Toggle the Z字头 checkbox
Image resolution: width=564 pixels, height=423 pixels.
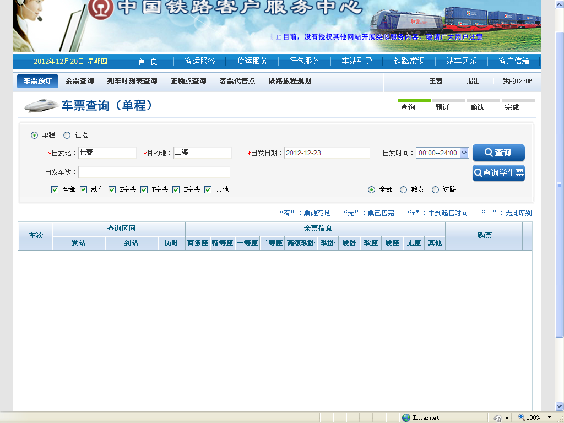(x=112, y=189)
